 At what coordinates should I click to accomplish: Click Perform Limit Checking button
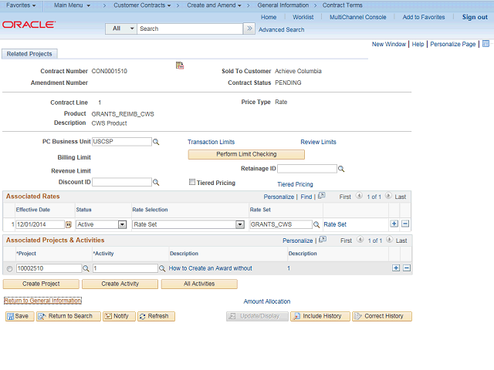coord(246,154)
